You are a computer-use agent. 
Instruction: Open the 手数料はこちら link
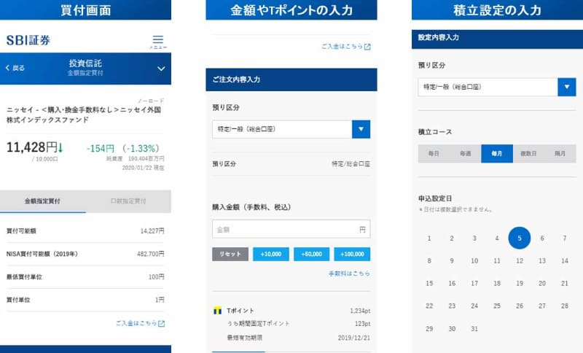click(349, 274)
